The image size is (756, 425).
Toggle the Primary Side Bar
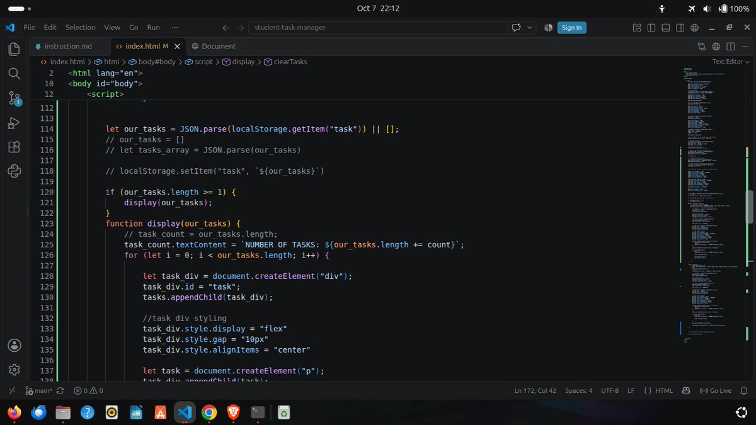[x=651, y=28]
